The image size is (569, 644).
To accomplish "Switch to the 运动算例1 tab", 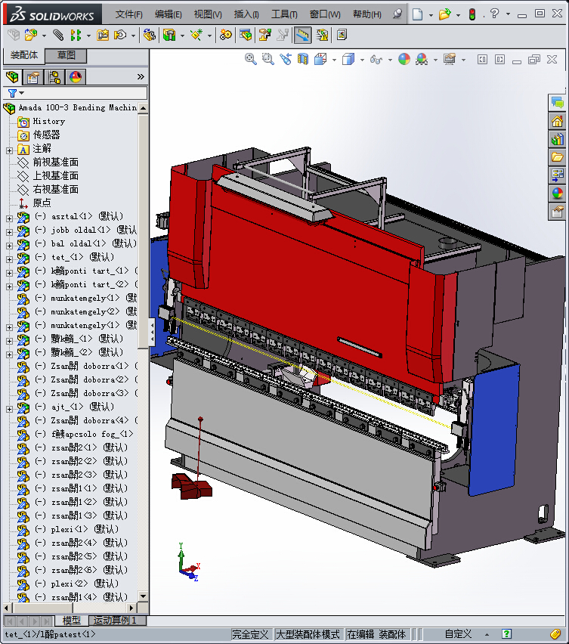I will (115, 621).
